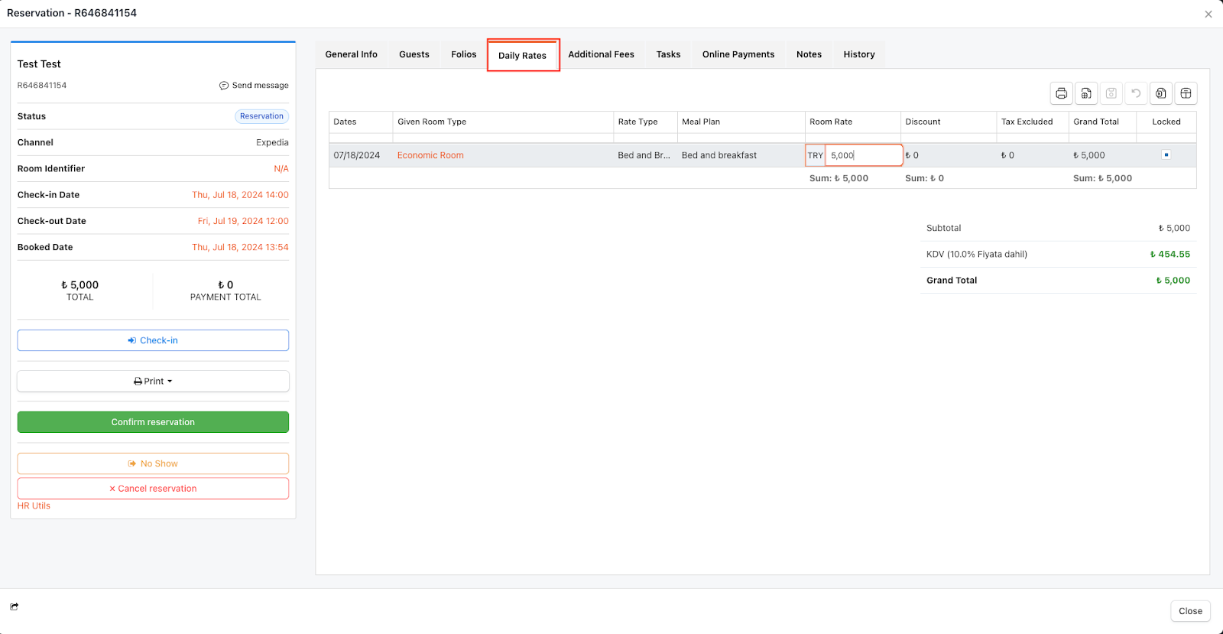Open the Folios tab

[463, 54]
